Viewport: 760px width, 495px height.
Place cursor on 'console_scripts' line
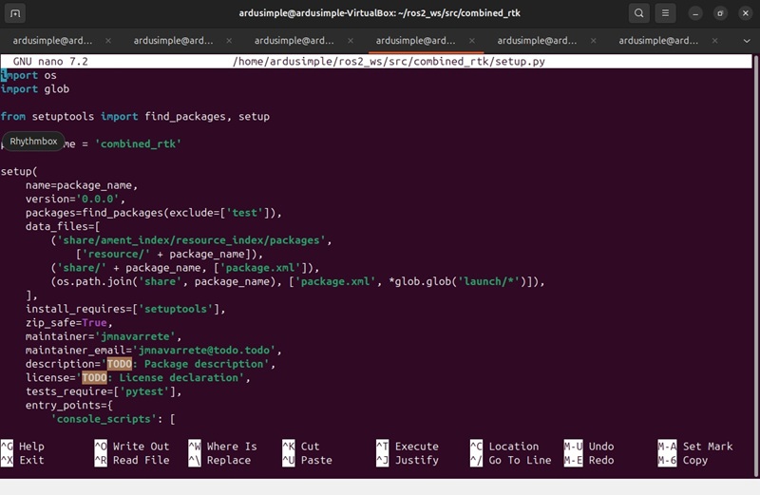tap(114, 419)
